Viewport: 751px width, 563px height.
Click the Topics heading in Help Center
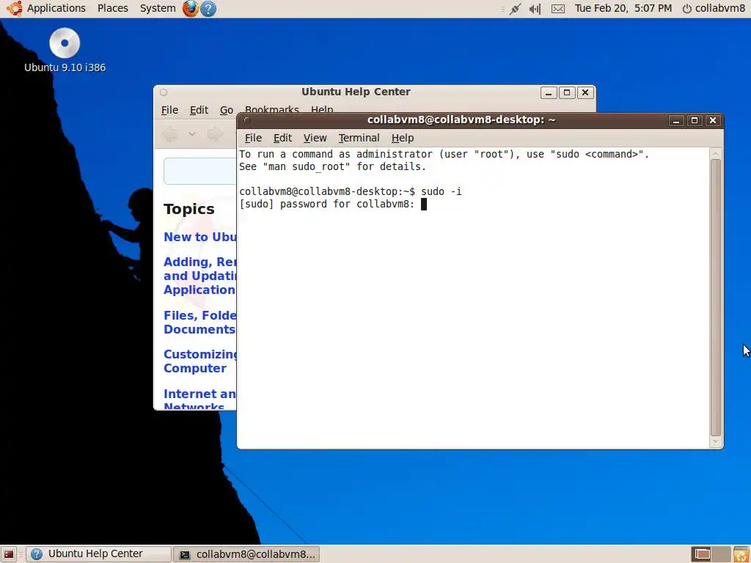pos(188,209)
